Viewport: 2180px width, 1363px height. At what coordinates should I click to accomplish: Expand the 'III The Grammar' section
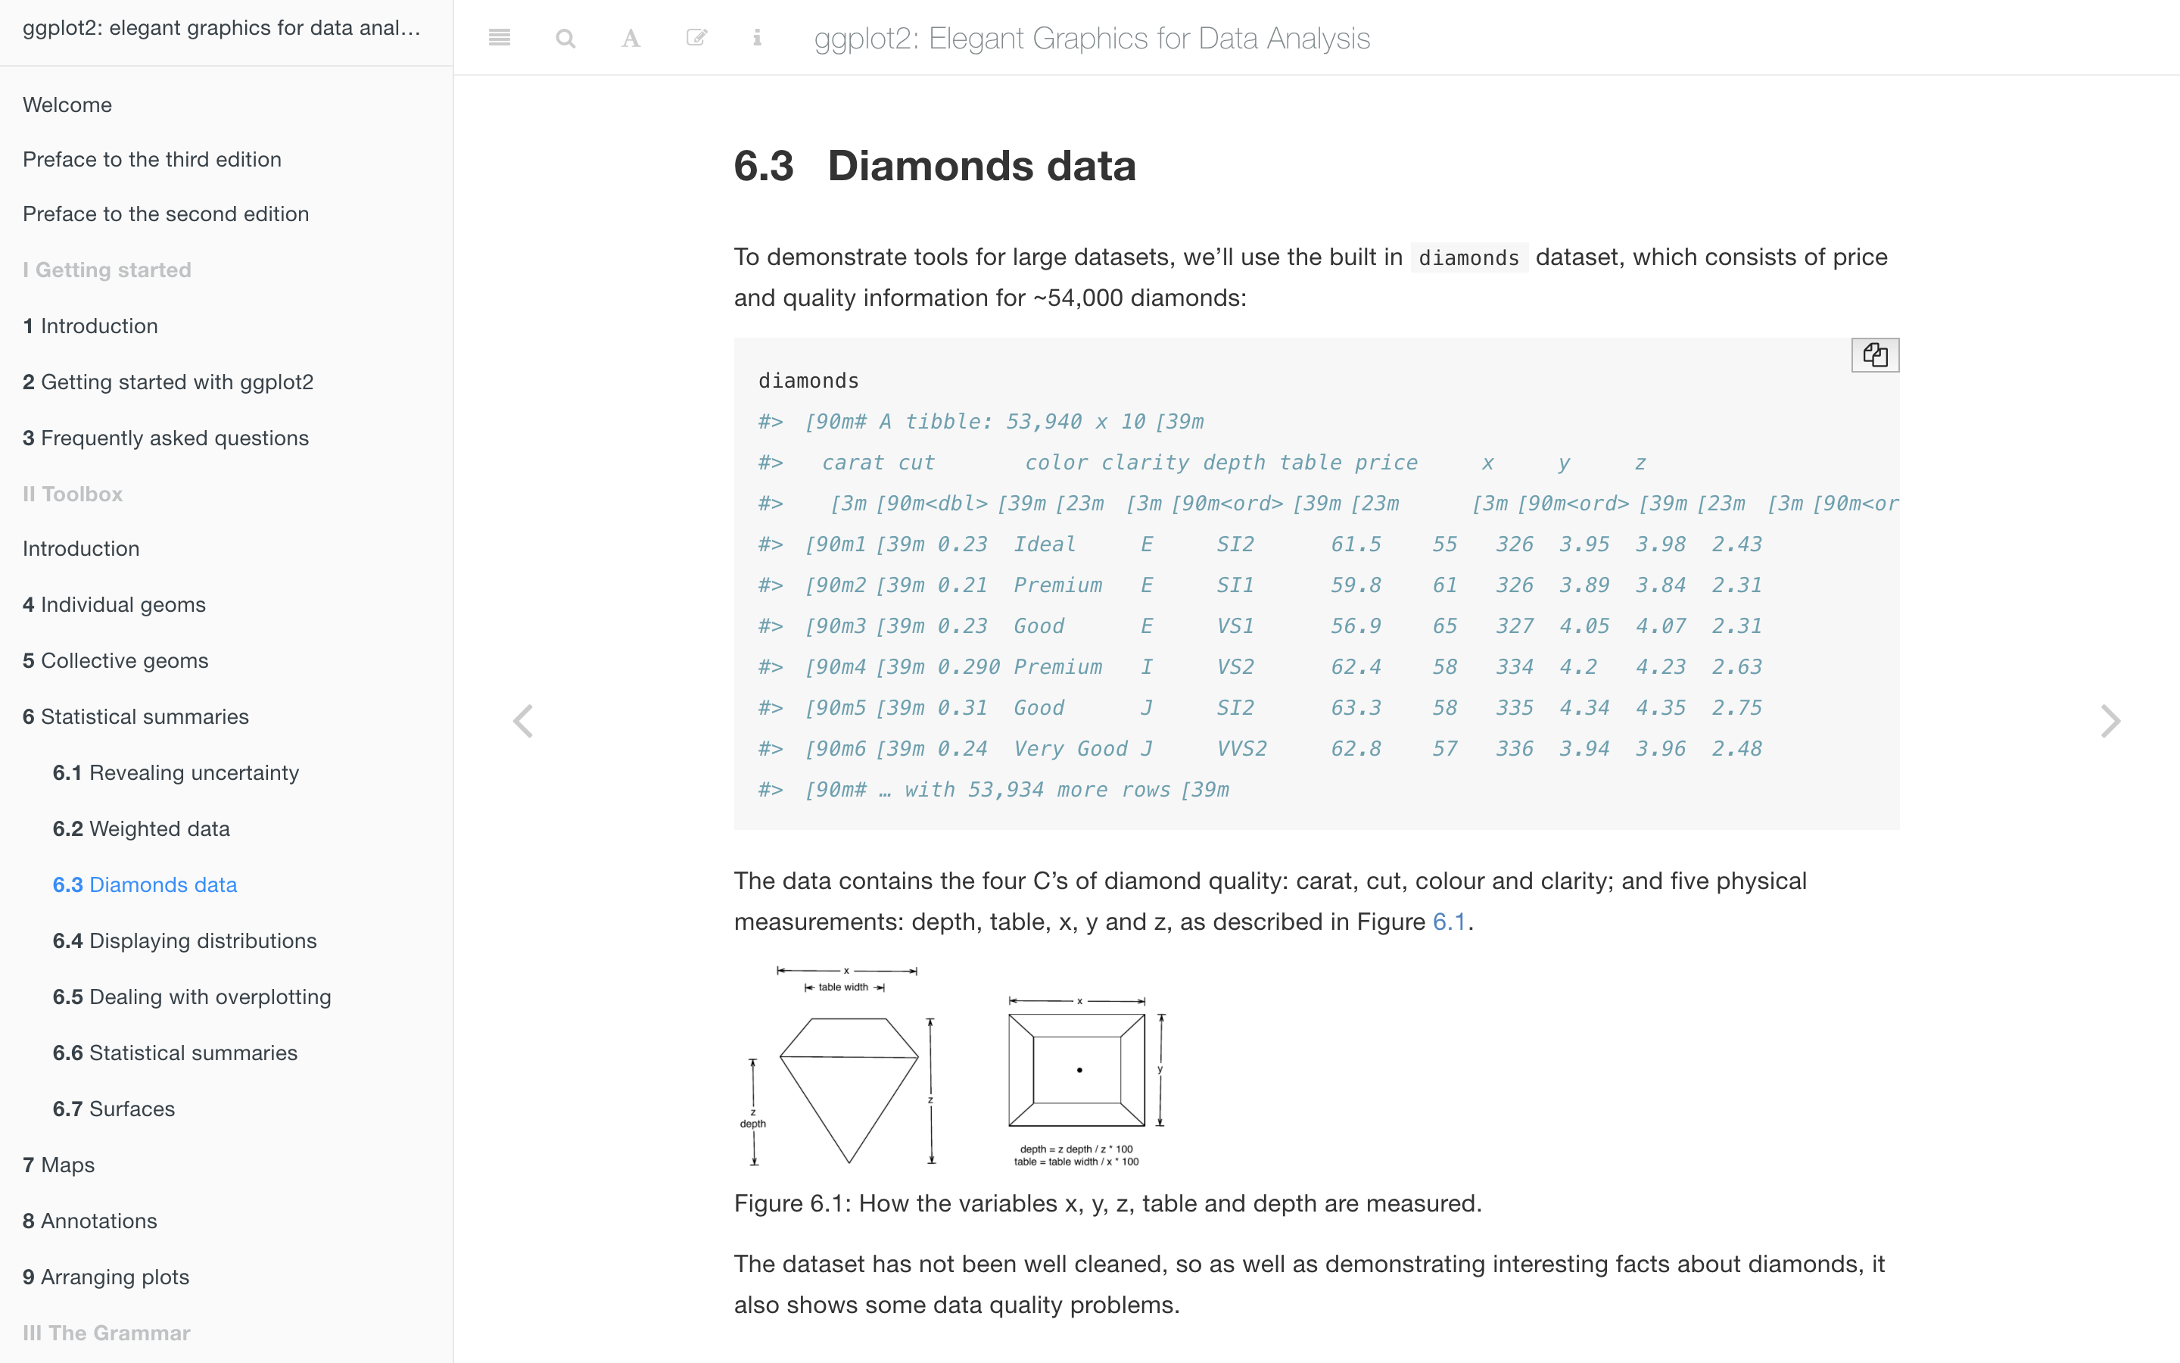[x=105, y=1333]
